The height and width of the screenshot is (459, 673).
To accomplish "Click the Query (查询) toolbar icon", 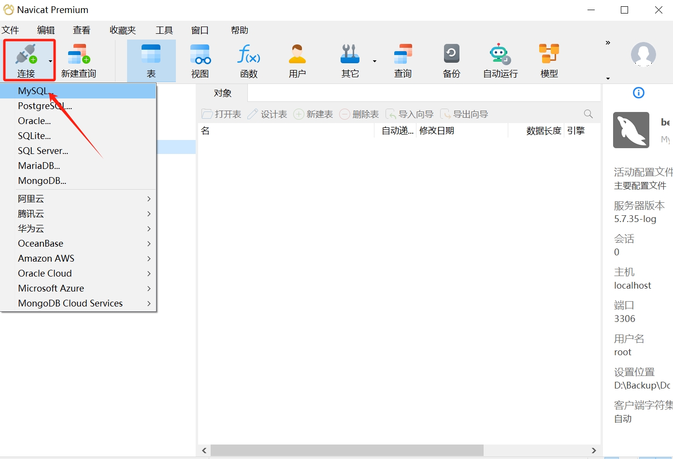I will click(403, 54).
